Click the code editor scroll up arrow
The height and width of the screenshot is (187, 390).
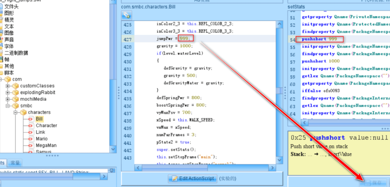[279, 24]
